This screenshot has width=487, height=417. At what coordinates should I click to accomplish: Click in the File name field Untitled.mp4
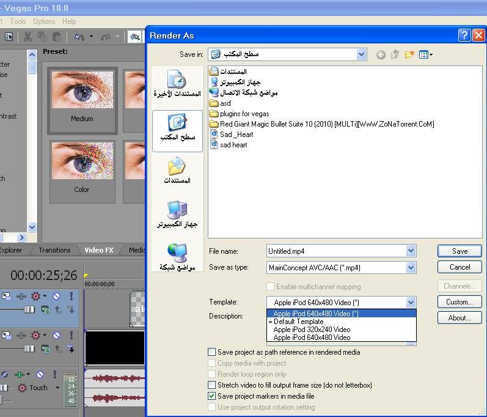tap(336, 251)
